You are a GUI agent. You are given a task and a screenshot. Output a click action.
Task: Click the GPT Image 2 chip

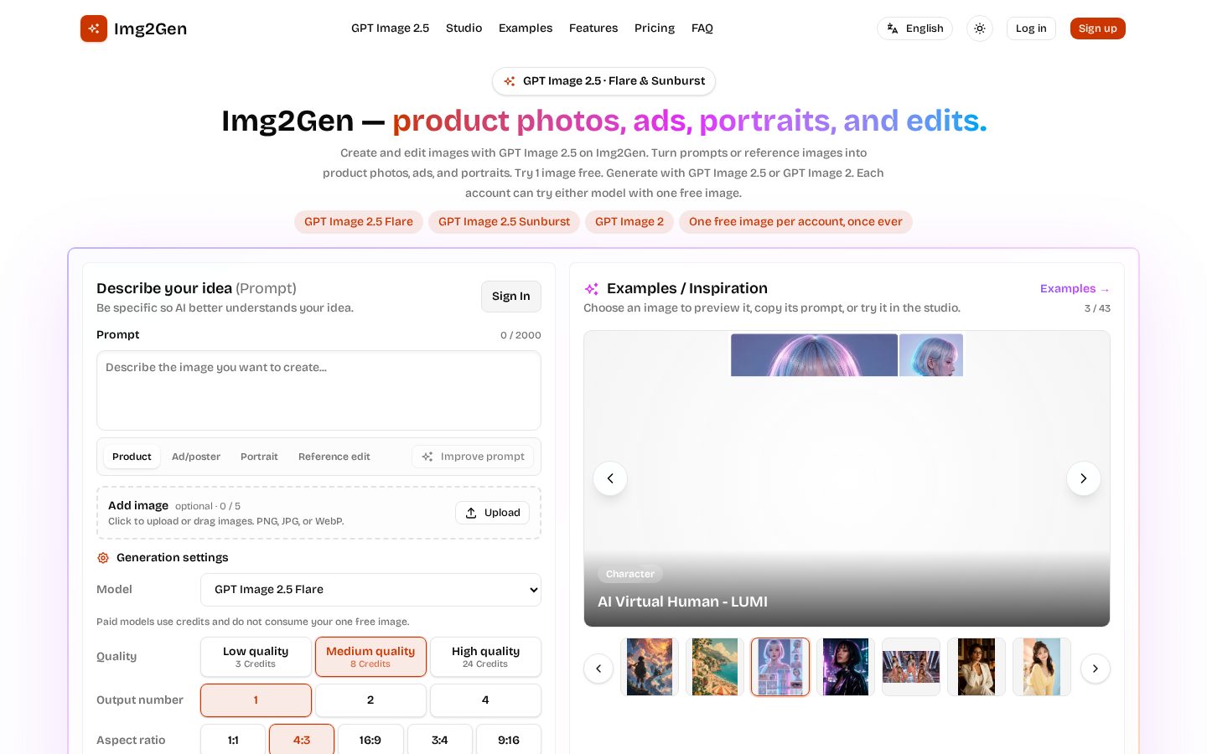point(629,222)
